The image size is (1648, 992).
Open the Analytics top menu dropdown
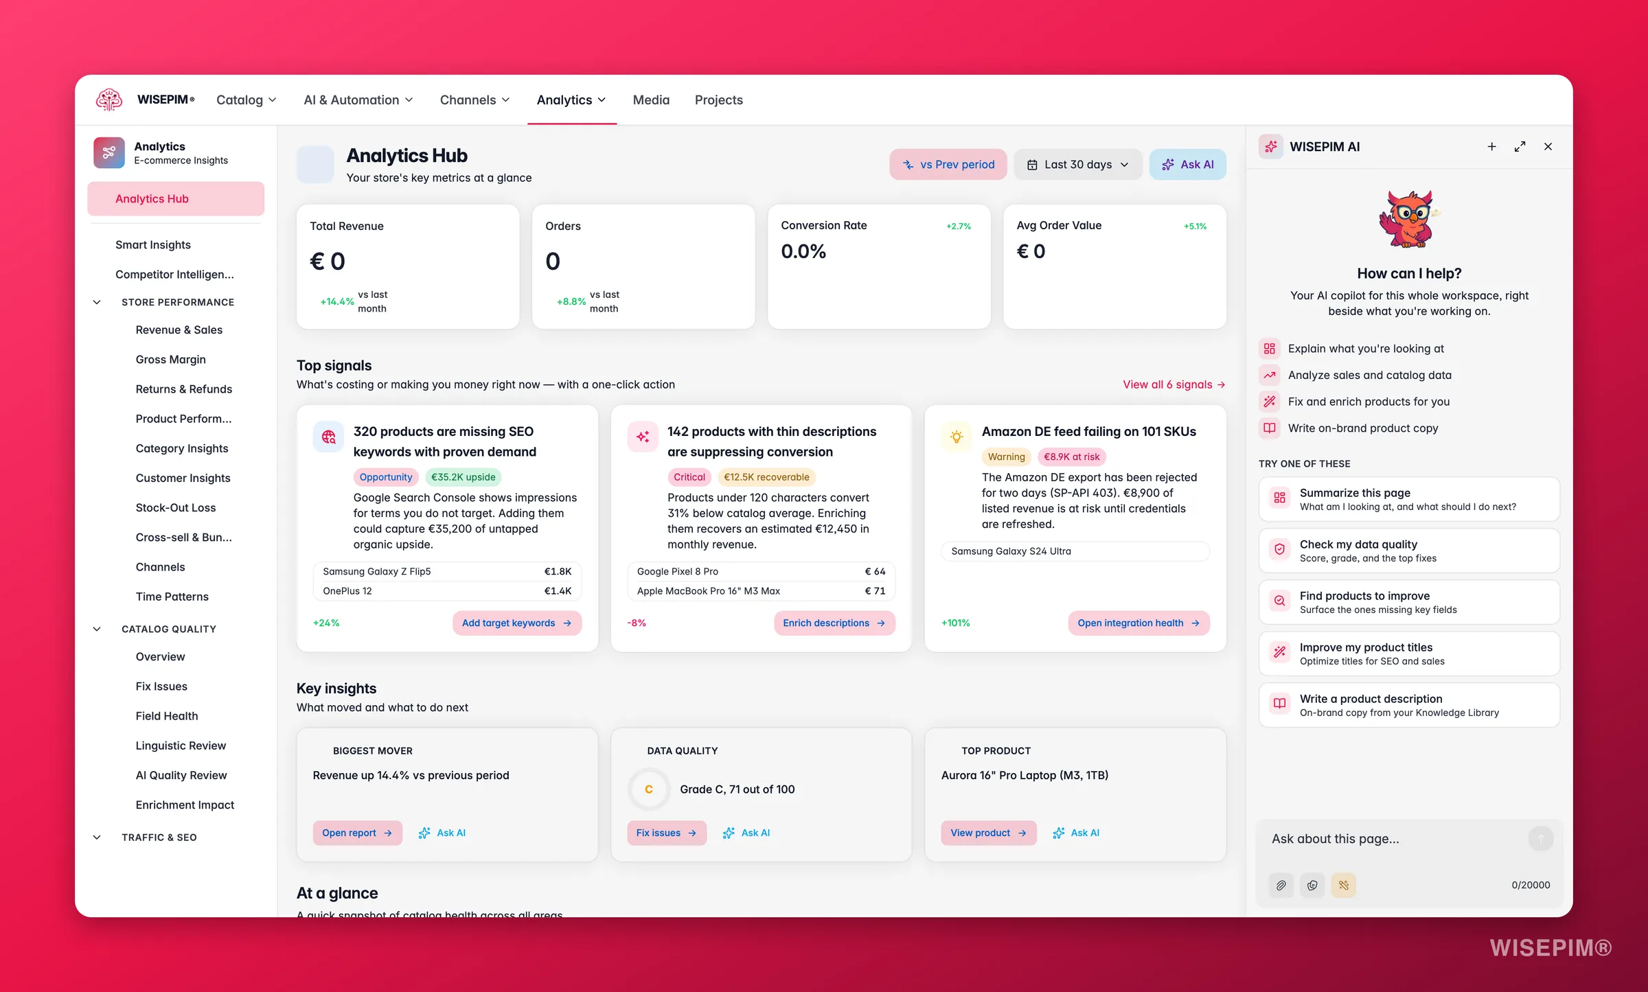(x=571, y=100)
